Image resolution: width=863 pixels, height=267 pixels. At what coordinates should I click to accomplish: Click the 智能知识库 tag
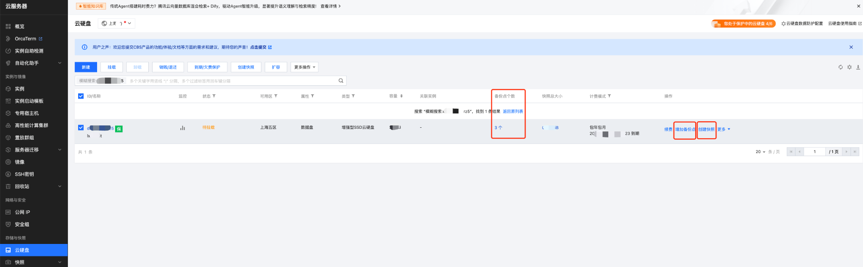tap(91, 6)
